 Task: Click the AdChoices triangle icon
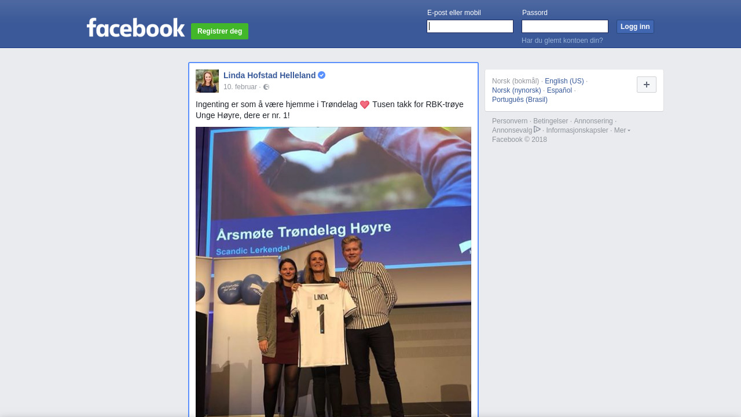click(x=537, y=130)
